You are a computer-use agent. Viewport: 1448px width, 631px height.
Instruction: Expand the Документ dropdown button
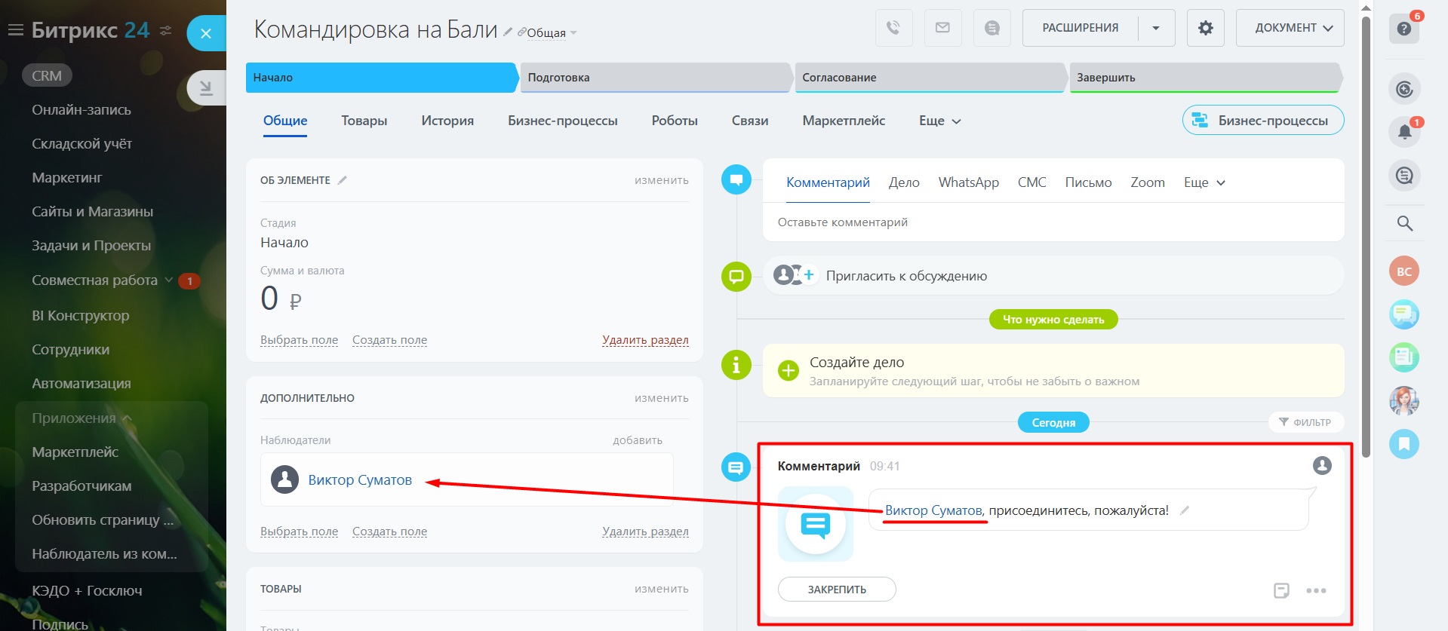(x=1290, y=28)
